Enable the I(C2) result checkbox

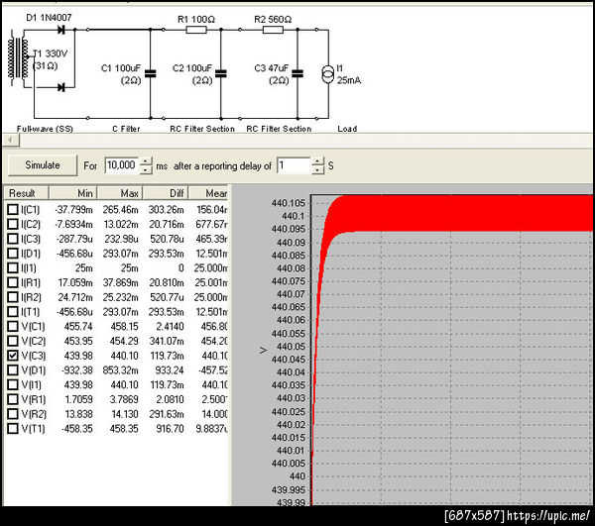point(13,224)
